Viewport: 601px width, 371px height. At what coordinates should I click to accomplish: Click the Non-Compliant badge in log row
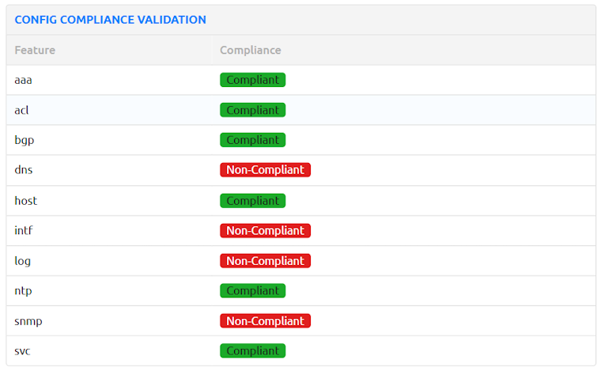265,261
